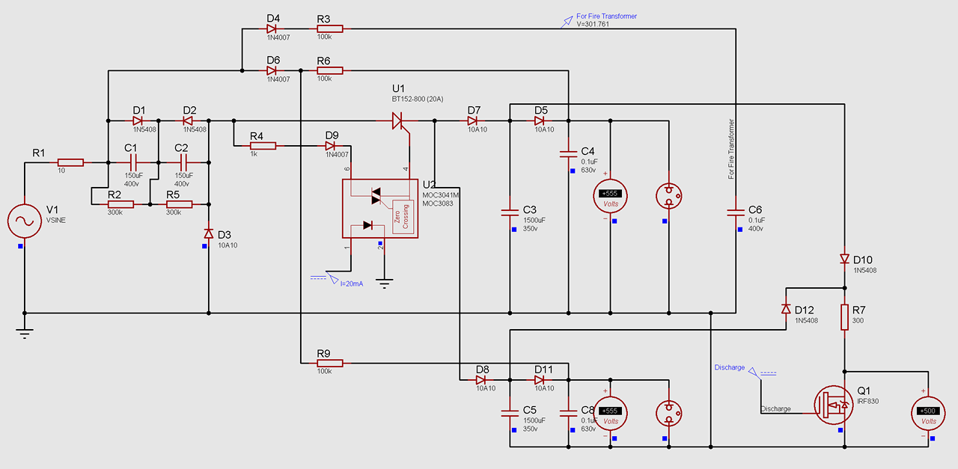Pick the C2 capacitor symbol

[x=183, y=162]
